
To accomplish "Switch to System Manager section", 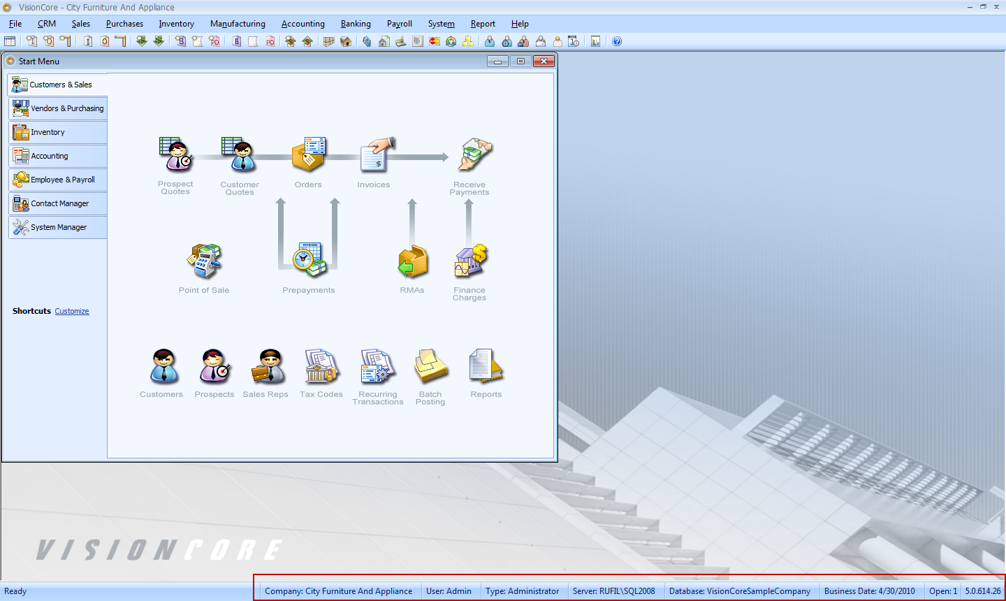I will point(58,227).
